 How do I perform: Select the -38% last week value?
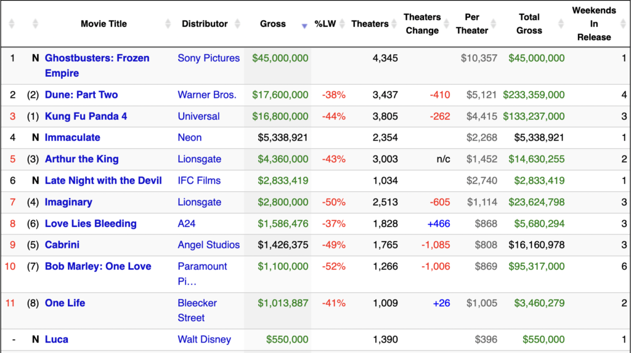tap(333, 95)
